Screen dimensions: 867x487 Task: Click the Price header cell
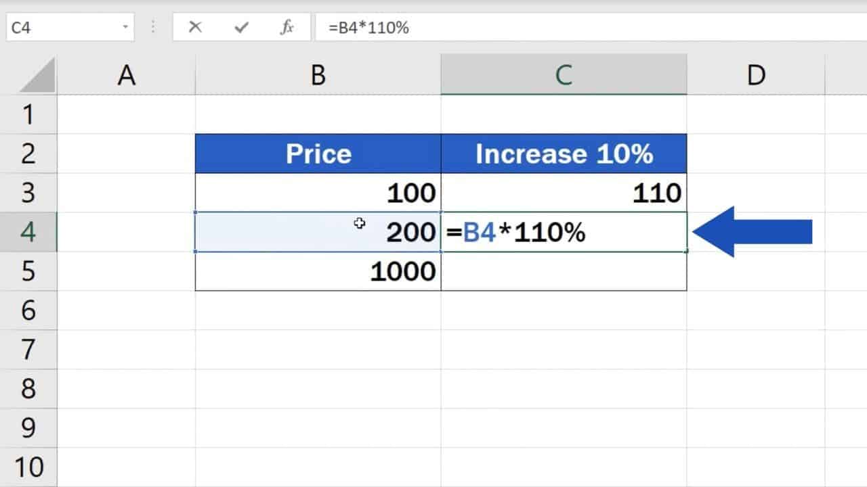318,154
